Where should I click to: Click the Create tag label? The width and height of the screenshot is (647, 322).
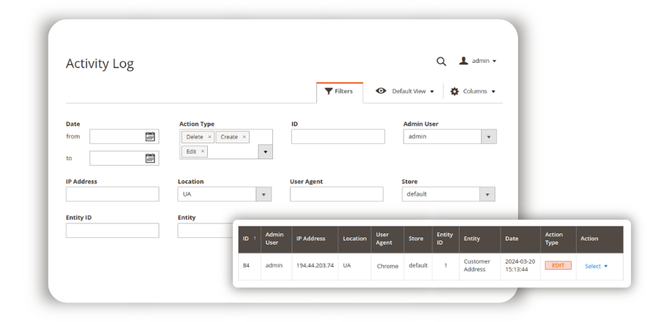point(229,137)
